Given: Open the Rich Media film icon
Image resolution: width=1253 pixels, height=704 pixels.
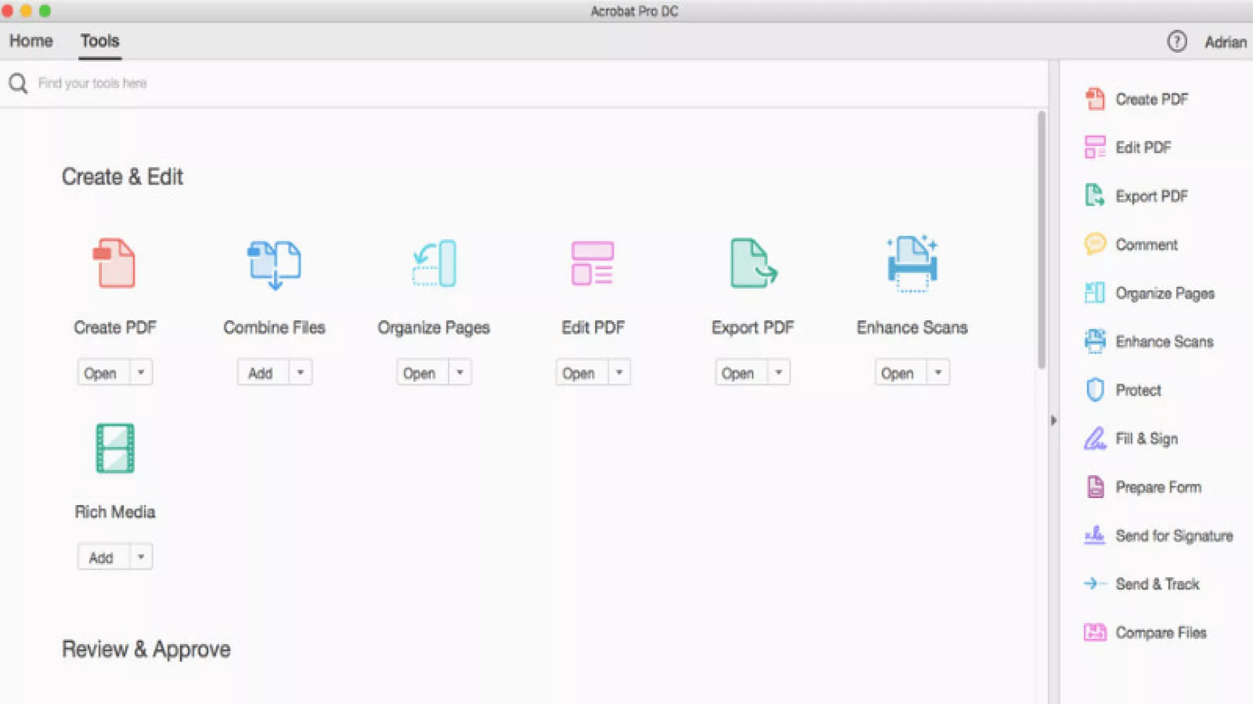Looking at the screenshot, I should pos(115,448).
